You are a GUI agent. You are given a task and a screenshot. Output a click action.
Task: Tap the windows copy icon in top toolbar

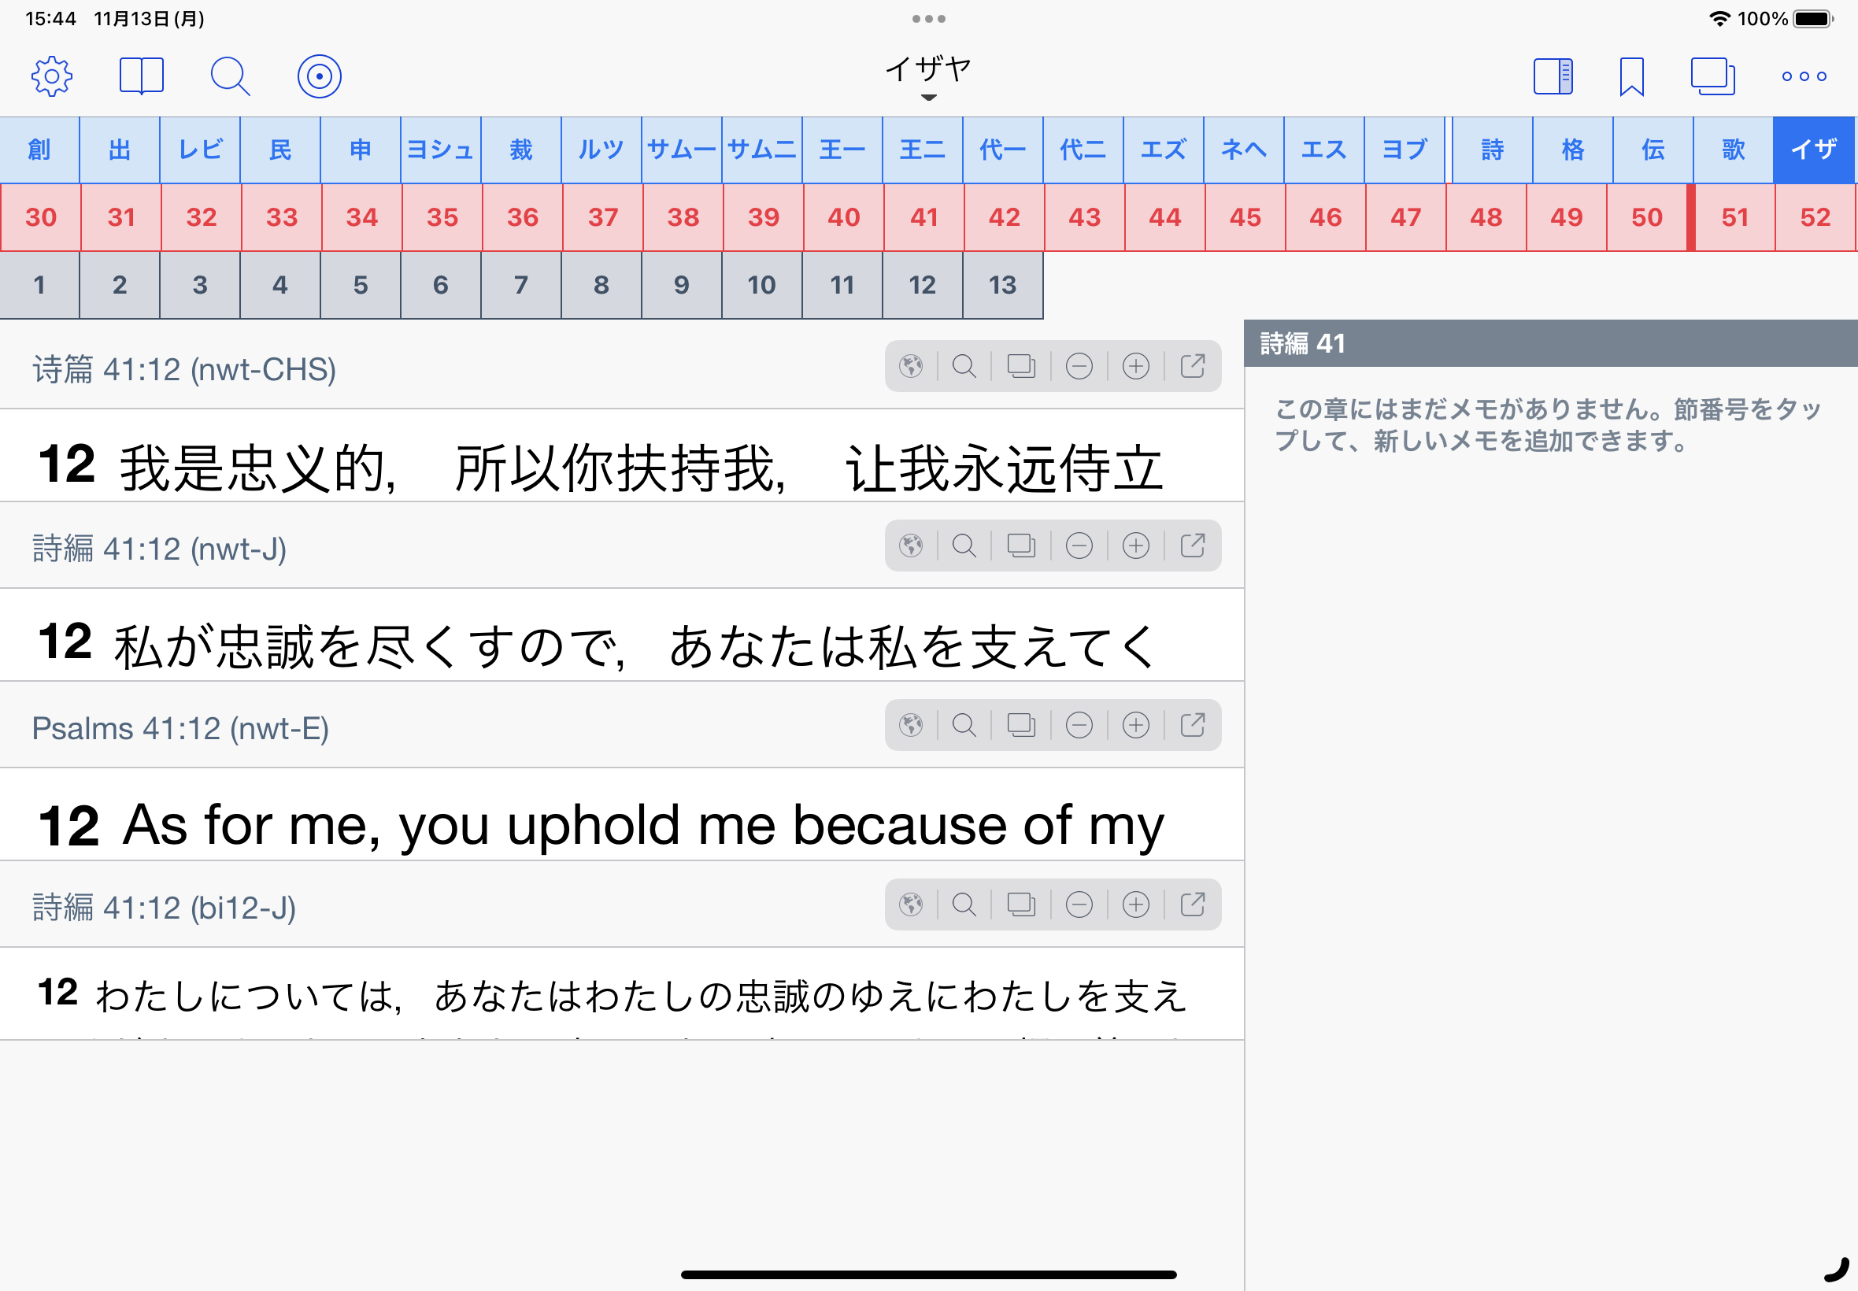pyautogui.click(x=1712, y=77)
